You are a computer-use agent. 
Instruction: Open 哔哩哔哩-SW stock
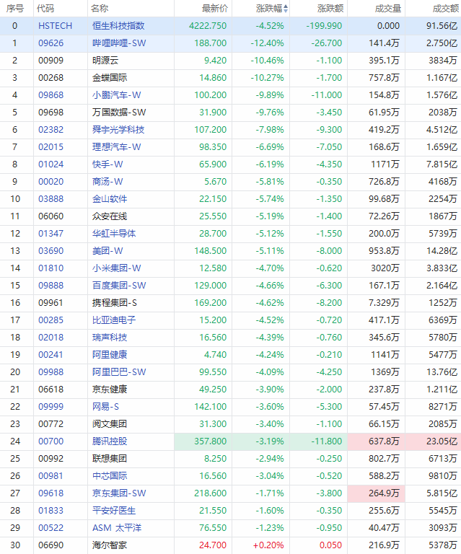pos(119,43)
